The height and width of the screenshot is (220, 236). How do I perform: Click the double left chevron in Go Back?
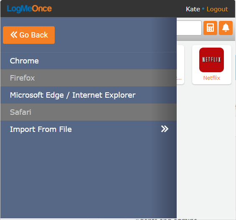tap(14, 35)
